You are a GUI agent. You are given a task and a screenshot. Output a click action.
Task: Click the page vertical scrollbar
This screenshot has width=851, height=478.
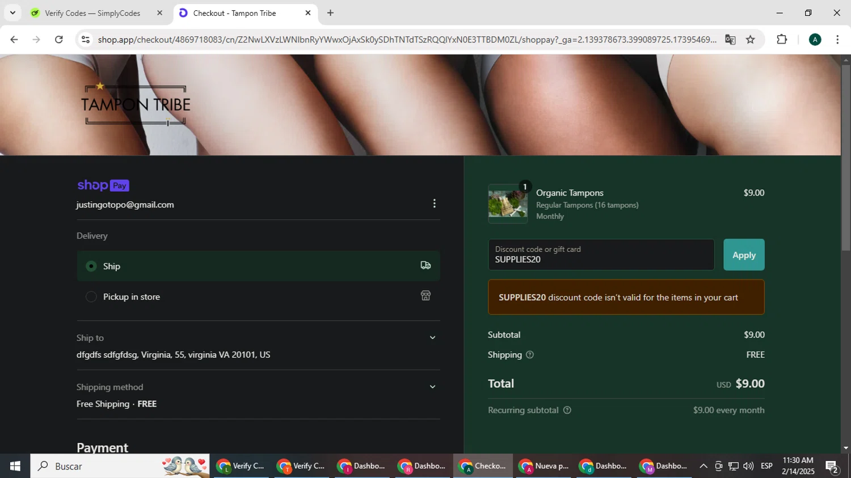tap(846, 158)
